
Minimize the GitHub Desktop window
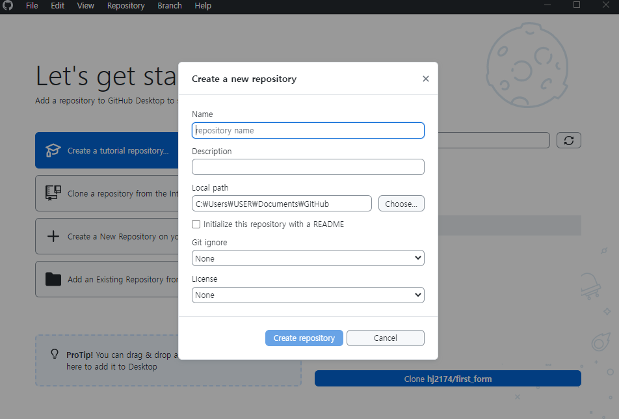[547, 5]
